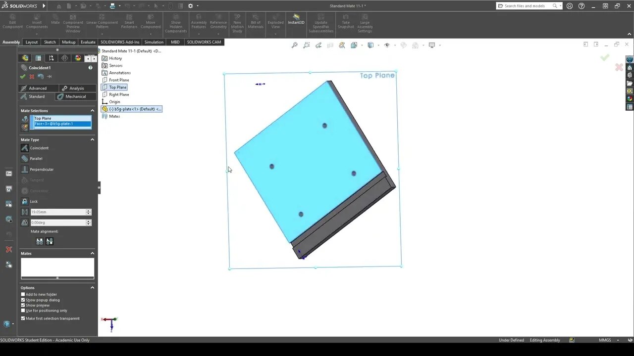Open Design Library in task pane

[630, 75]
